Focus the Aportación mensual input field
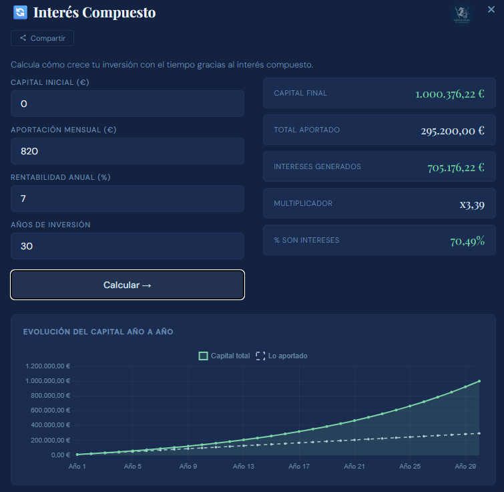Screen dimensions: 504x492 (128, 151)
